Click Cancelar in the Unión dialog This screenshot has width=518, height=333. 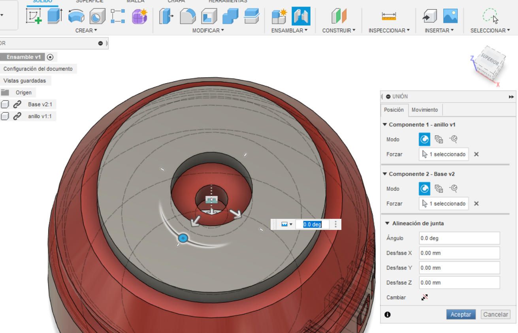pos(496,314)
